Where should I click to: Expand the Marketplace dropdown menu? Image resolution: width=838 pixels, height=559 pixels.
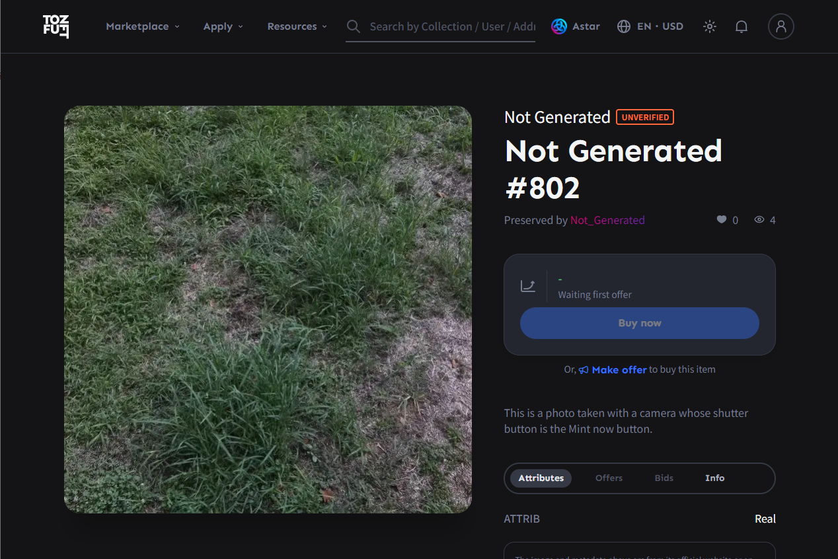(142, 26)
